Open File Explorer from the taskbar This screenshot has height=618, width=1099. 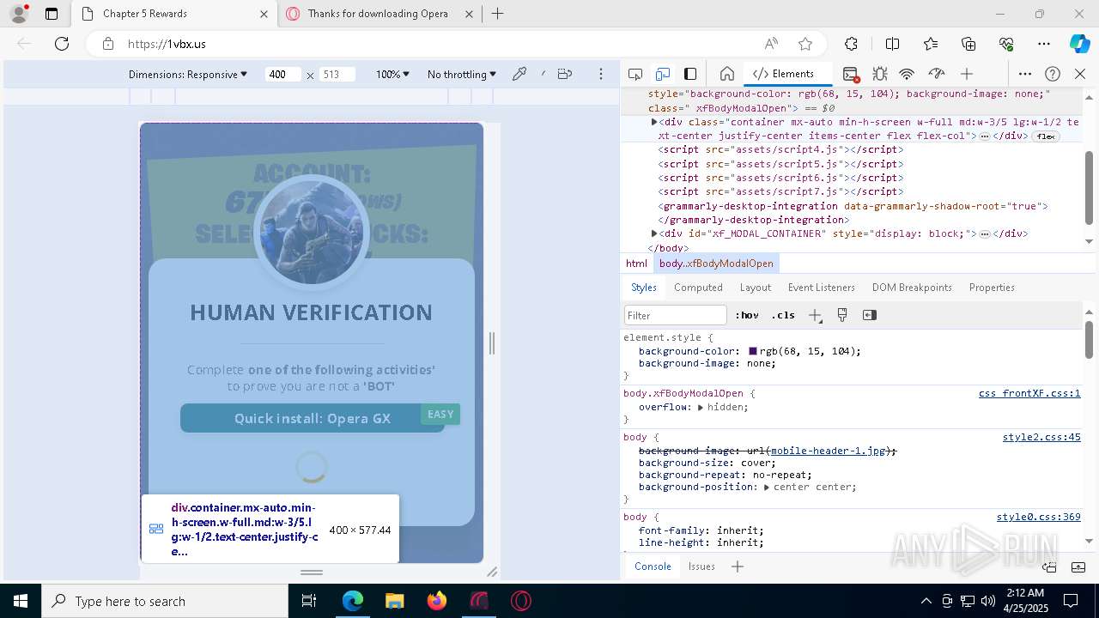tap(395, 601)
